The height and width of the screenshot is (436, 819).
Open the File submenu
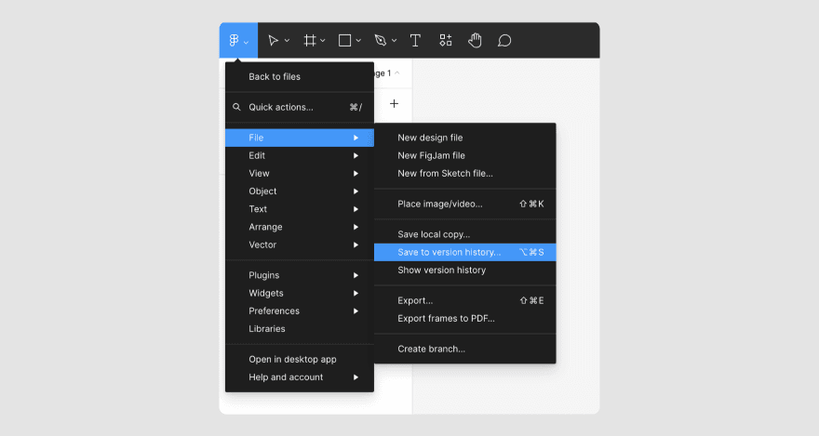(x=300, y=138)
